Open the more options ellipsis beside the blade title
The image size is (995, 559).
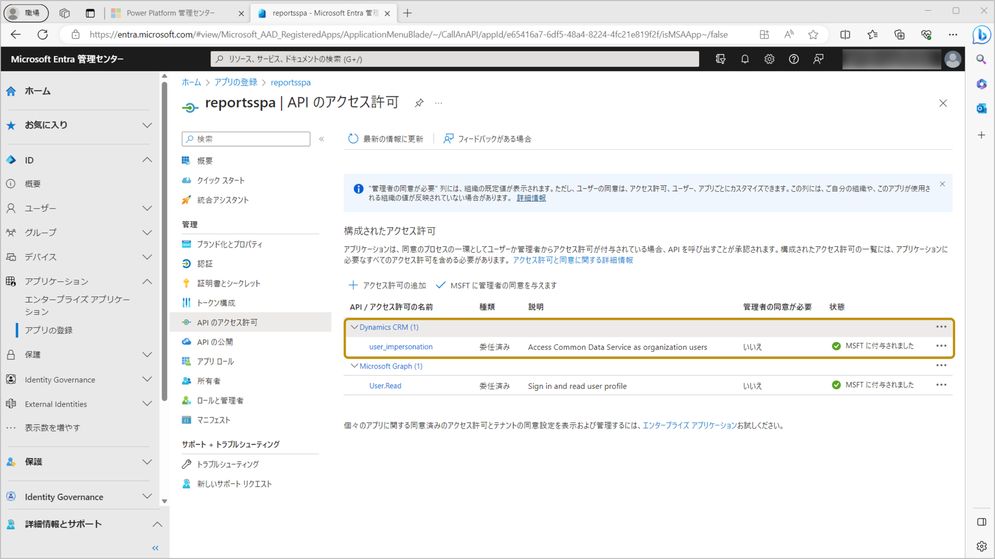coord(438,103)
